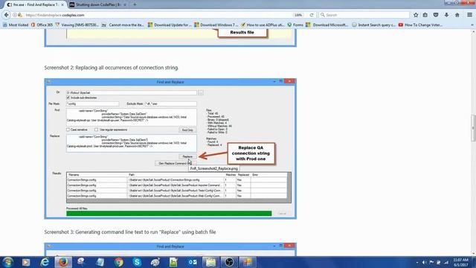Open Skype from taskbar
The height and width of the screenshot is (268, 476).
137,262
